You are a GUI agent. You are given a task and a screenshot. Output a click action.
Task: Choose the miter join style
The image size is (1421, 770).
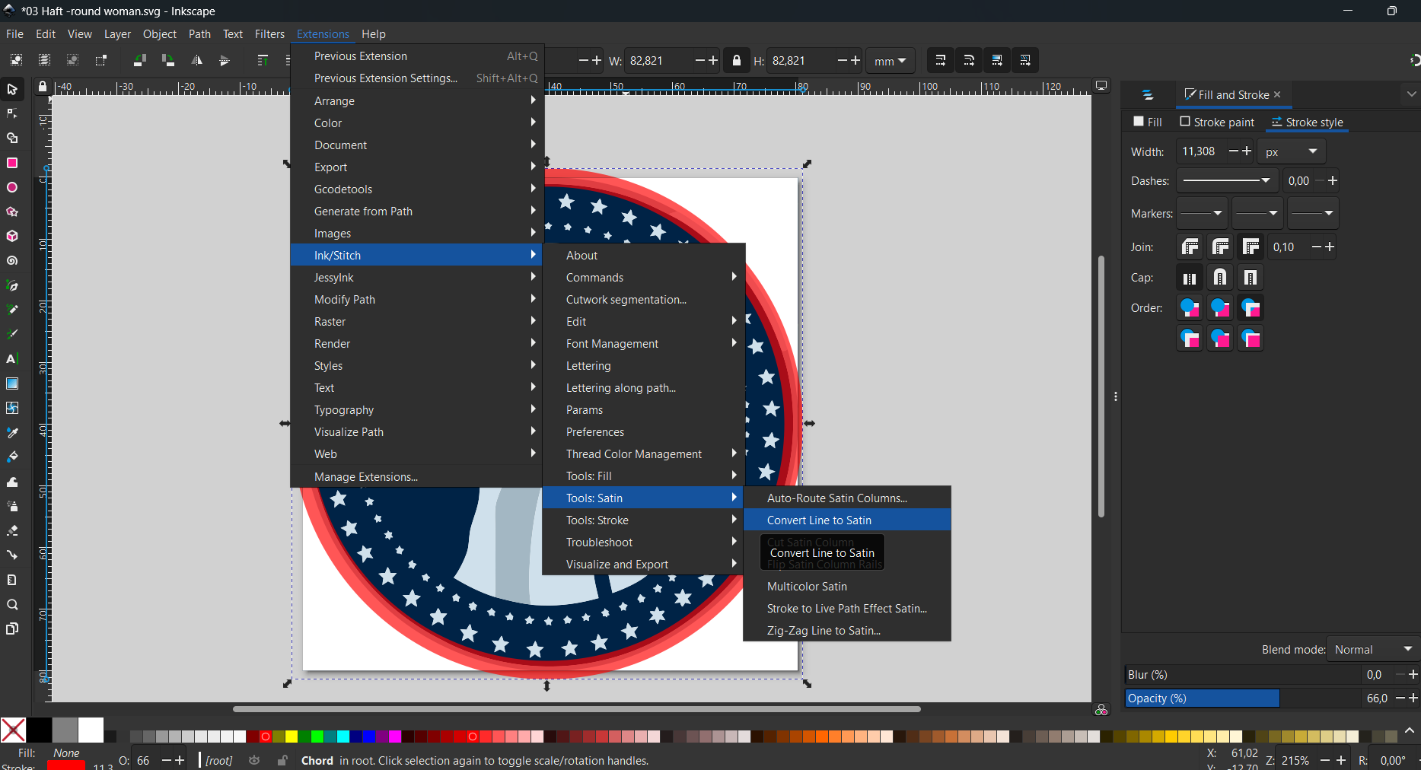click(1251, 247)
